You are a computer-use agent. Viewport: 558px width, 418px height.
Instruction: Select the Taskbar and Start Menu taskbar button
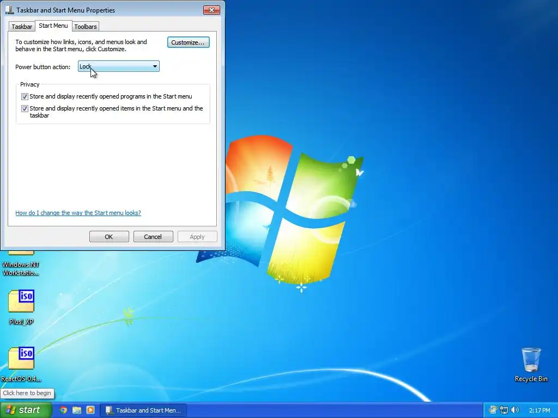click(143, 410)
